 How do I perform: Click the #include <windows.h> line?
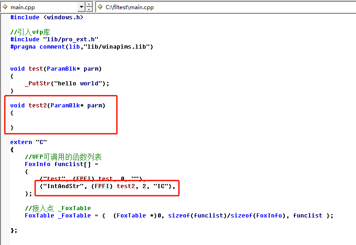click(47, 17)
